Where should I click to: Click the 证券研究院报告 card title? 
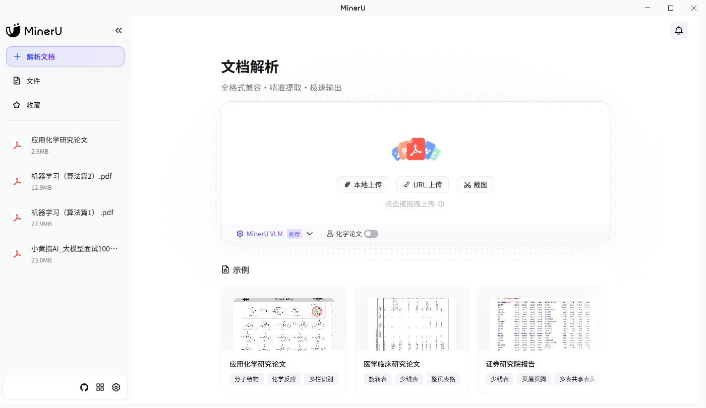510,364
